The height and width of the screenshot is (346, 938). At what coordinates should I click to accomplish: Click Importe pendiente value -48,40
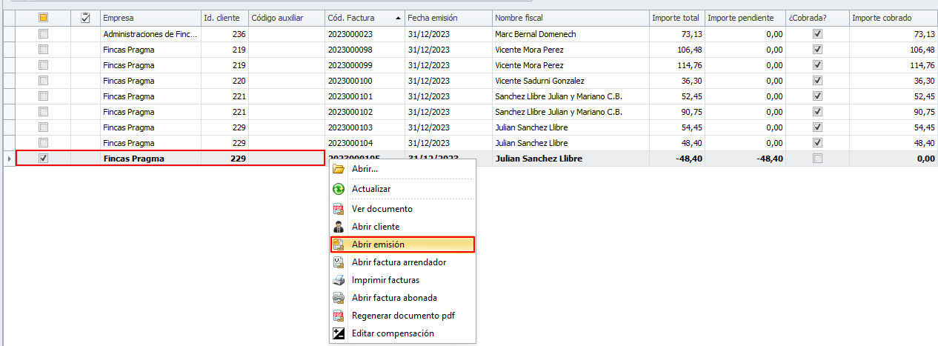click(769, 159)
